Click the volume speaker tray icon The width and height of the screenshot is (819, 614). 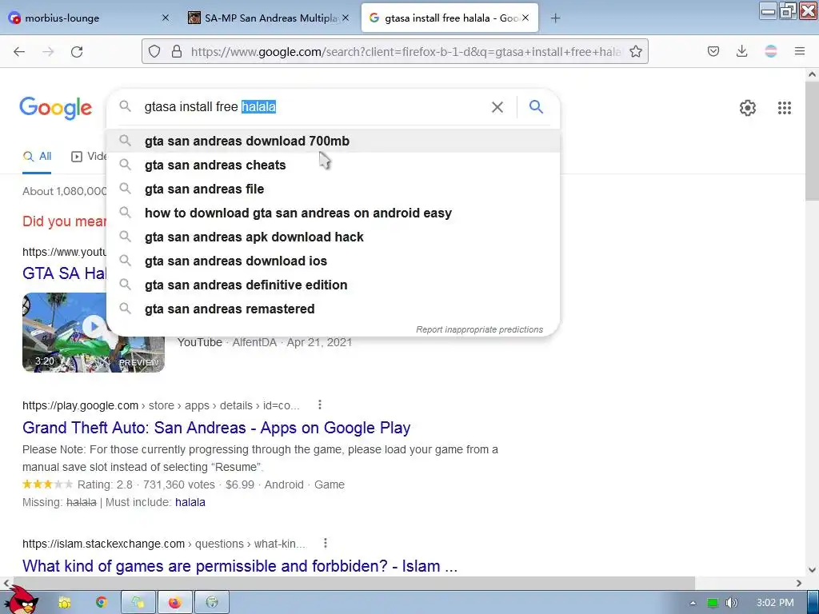pos(731,603)
